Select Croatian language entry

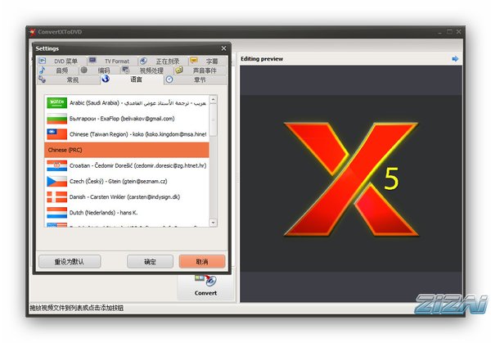pyautogui.click(x=127, y=165)
